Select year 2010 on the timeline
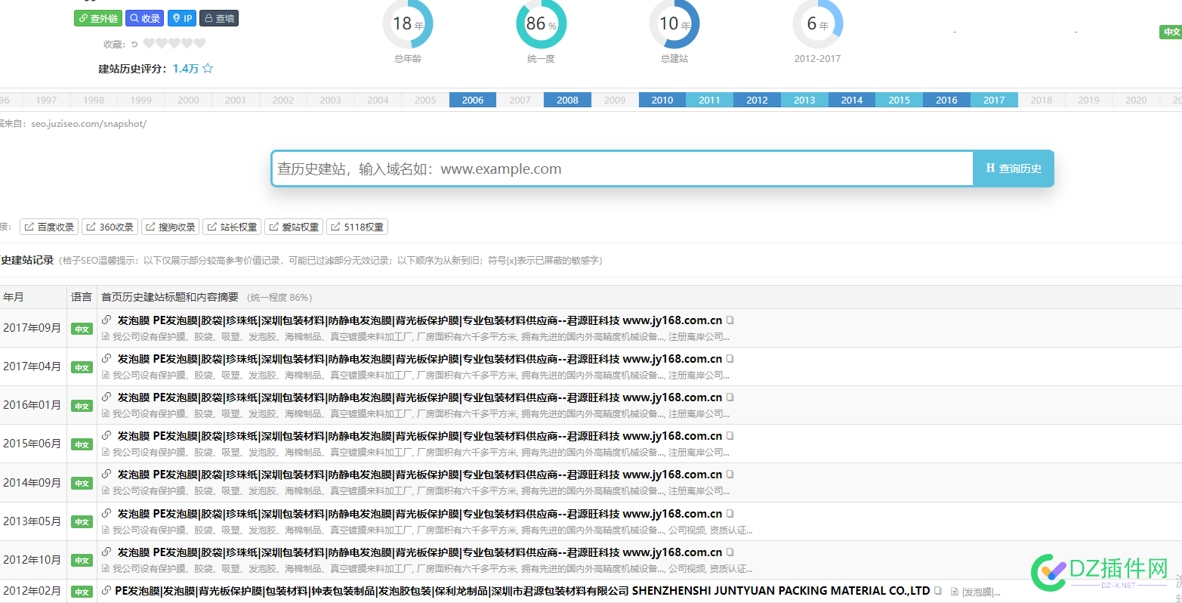This screenshot has width=1182, height=603. pos(662,100)
